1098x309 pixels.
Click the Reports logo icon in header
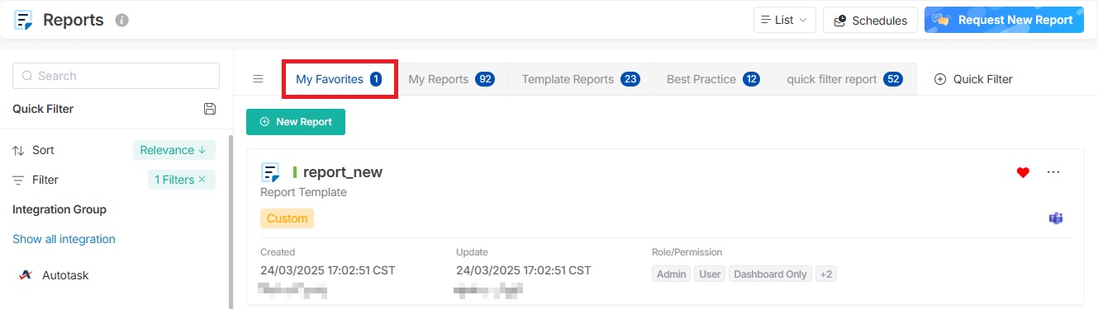pos(23,20)
